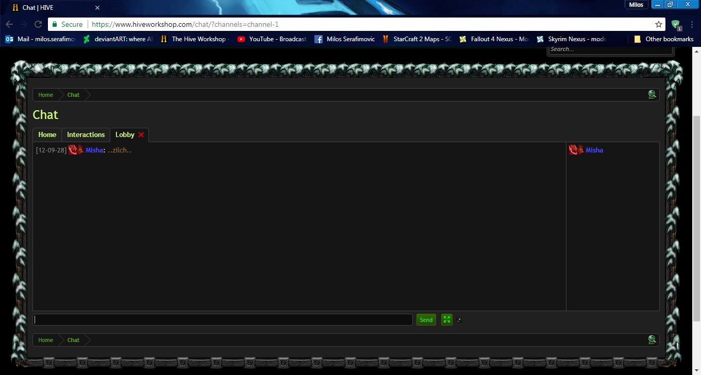Go back with the browser back arrow
The height and width of the screenshot is (375, 701).
pyautogui.click(x=9, y=24)
